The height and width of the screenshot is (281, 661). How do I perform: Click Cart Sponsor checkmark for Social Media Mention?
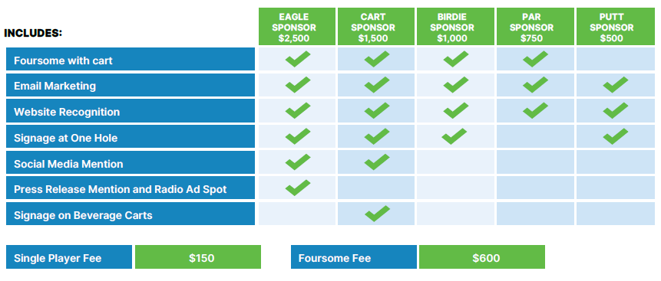377,162
